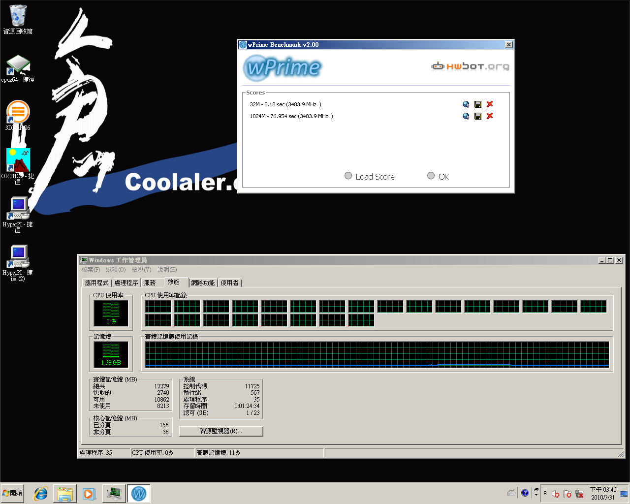The height and width of the screenshot is (504, 630).
Task: Open the Recycle Bin desktop icon
Action: point(18,20)
